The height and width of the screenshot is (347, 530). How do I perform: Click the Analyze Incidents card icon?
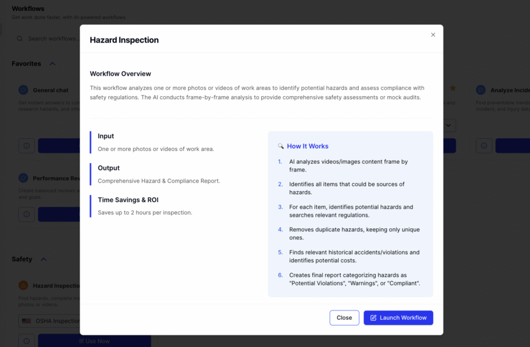[481, 90]
